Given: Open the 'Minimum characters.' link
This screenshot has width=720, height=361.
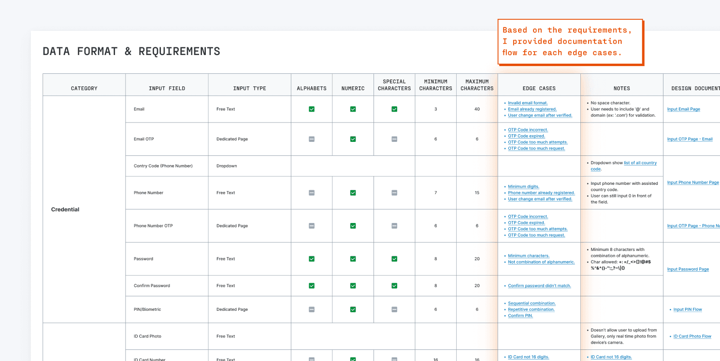Looking at the screenshot, I should (529, 256).
